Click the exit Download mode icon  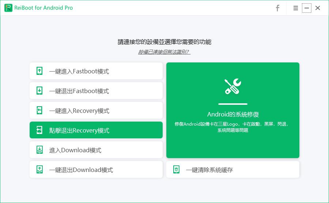(x=39, y=170)
